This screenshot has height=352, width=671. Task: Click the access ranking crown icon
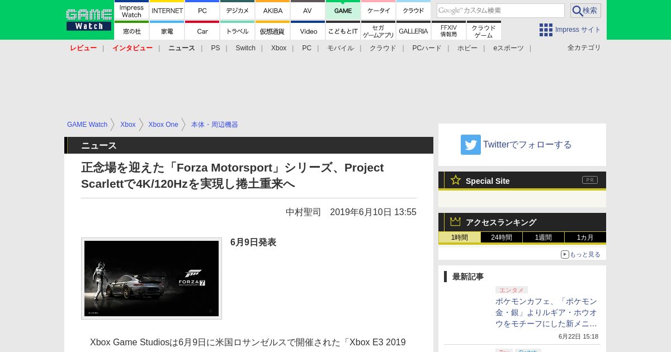tap(456, 222)
